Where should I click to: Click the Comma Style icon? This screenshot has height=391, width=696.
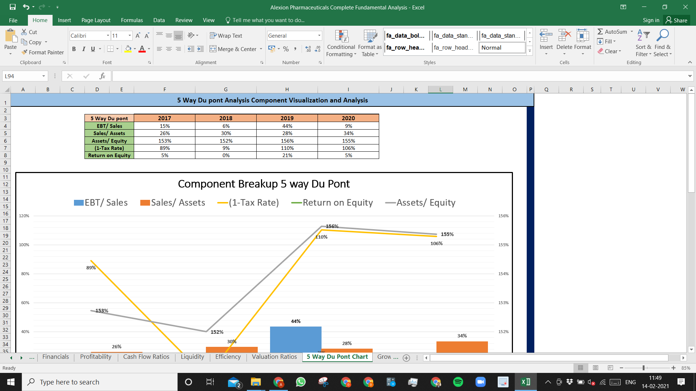click(x=295, y=49)
